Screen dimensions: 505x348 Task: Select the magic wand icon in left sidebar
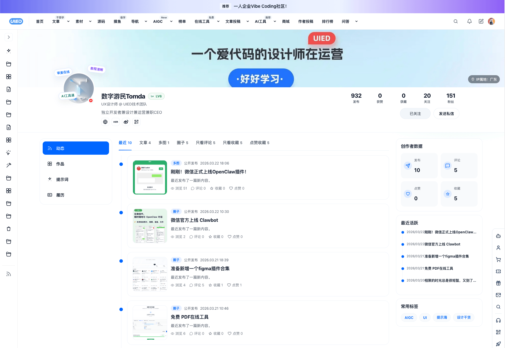pos(9,165)
